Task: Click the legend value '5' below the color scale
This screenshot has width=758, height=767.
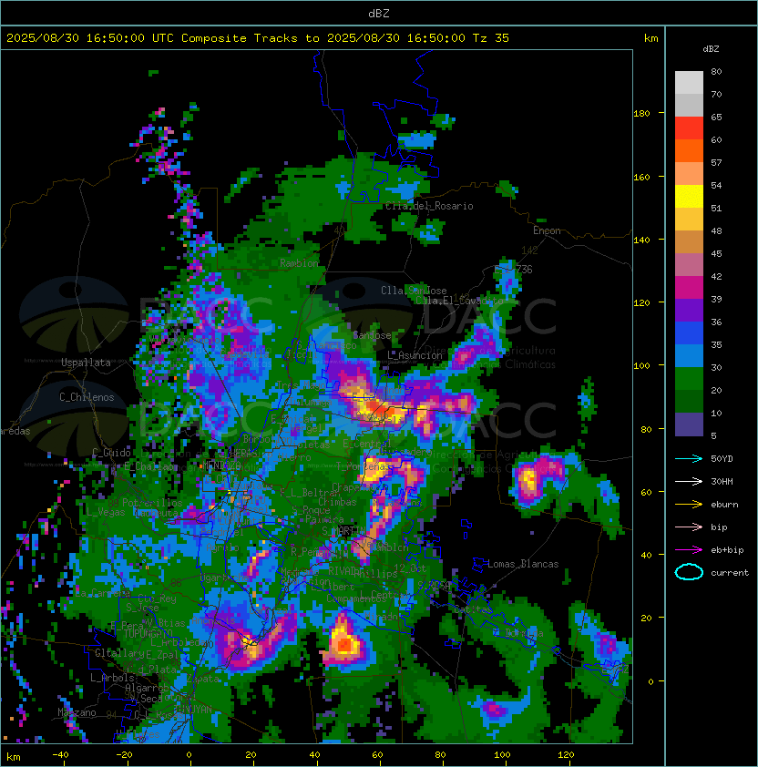Action: click(x=713, y=435)
